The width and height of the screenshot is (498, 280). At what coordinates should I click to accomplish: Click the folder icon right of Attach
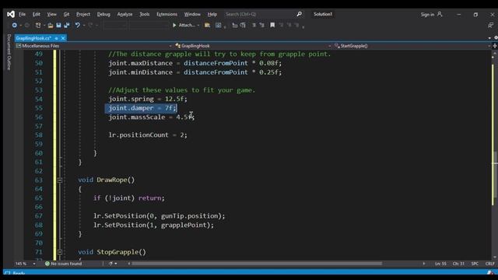point(208,25)
